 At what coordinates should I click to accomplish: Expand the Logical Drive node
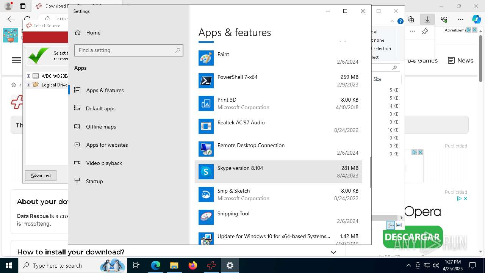[x=28, y=85]
